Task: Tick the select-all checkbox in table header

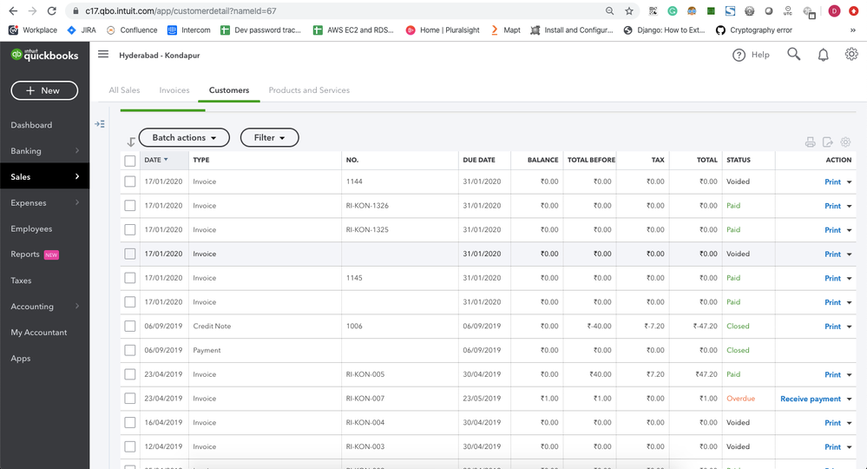Action: click(x=130, y=161)
